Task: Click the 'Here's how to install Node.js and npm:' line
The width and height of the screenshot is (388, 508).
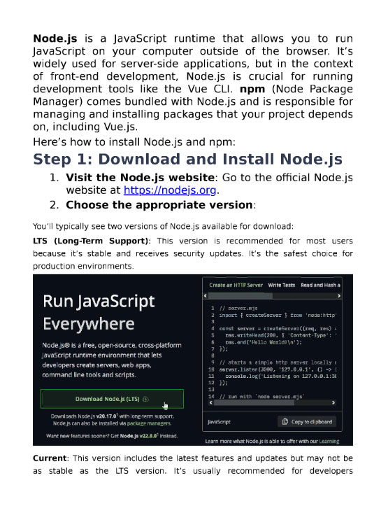Action: pos(134,142)
